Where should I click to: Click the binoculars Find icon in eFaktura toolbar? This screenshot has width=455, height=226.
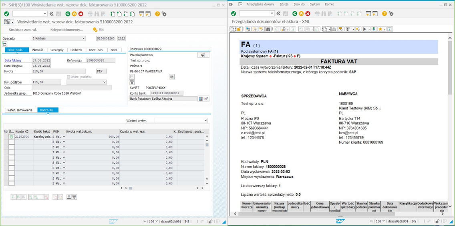tap(268, 29)
